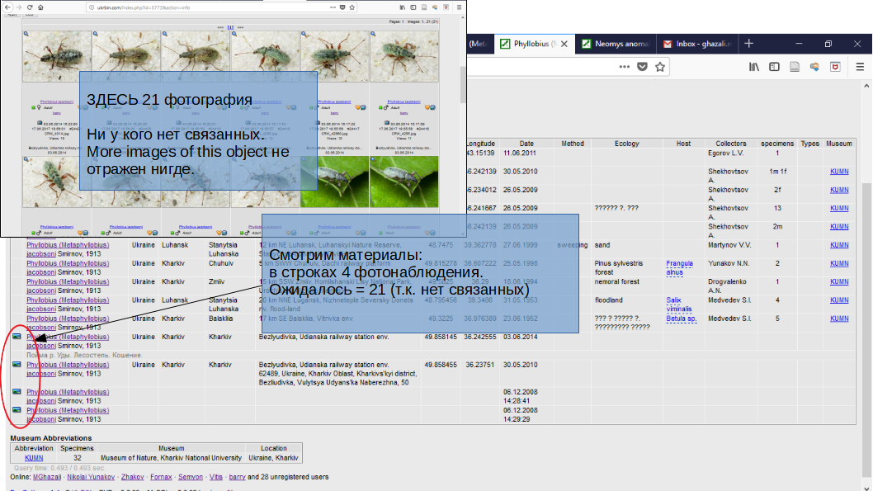Viewport: 873px width, 491px height.
Task: Open the Firefox library icon
Action: 754,68
